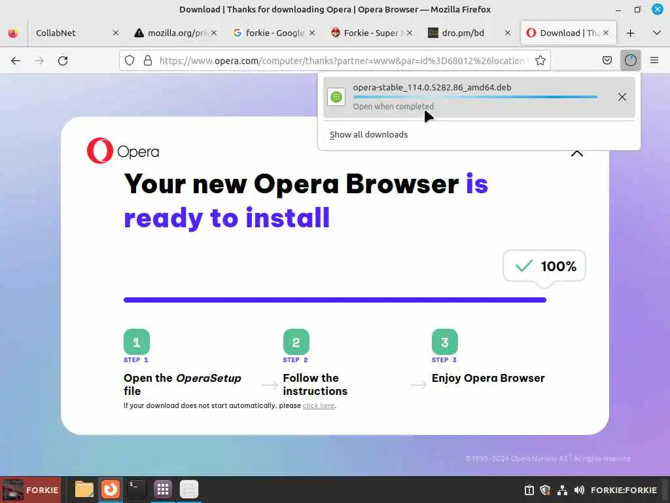Close the forkie - Google tab
670x503 pixels.
coord(312,33)
